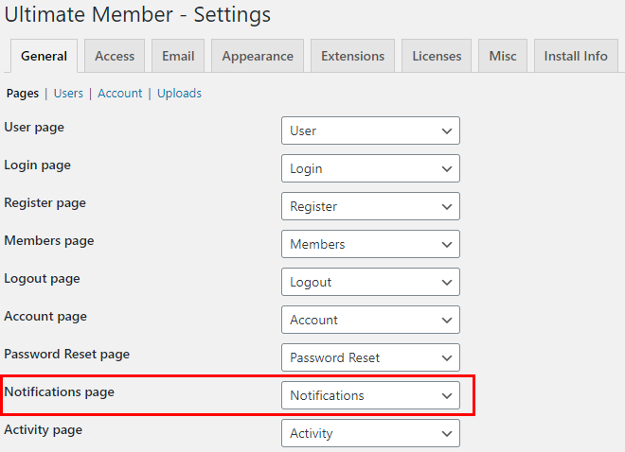Click the 'Members page' label text
The image size is (625, 452).
[49, 241]
